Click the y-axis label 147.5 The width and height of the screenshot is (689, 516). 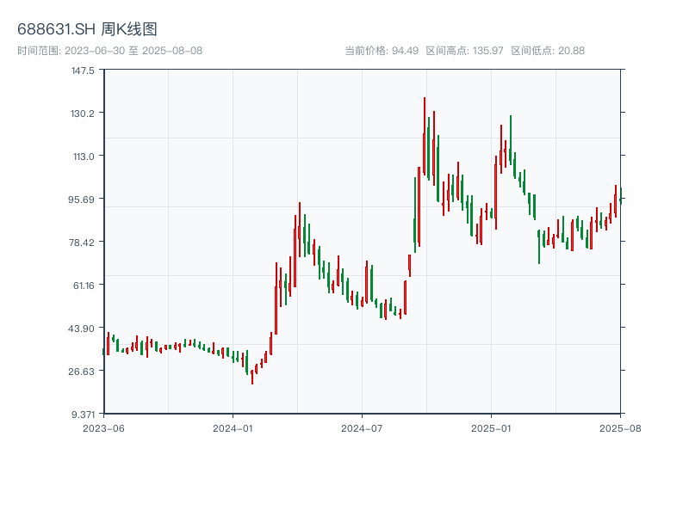(x=83, y=71)
